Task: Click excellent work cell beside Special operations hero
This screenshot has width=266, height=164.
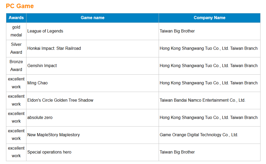Action: [16, 152]
